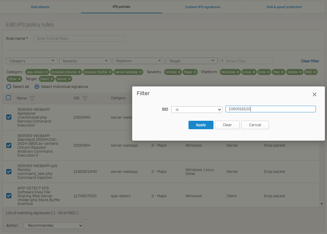Remove the Server target tag

pyautogui.click(x=70, y=79)
